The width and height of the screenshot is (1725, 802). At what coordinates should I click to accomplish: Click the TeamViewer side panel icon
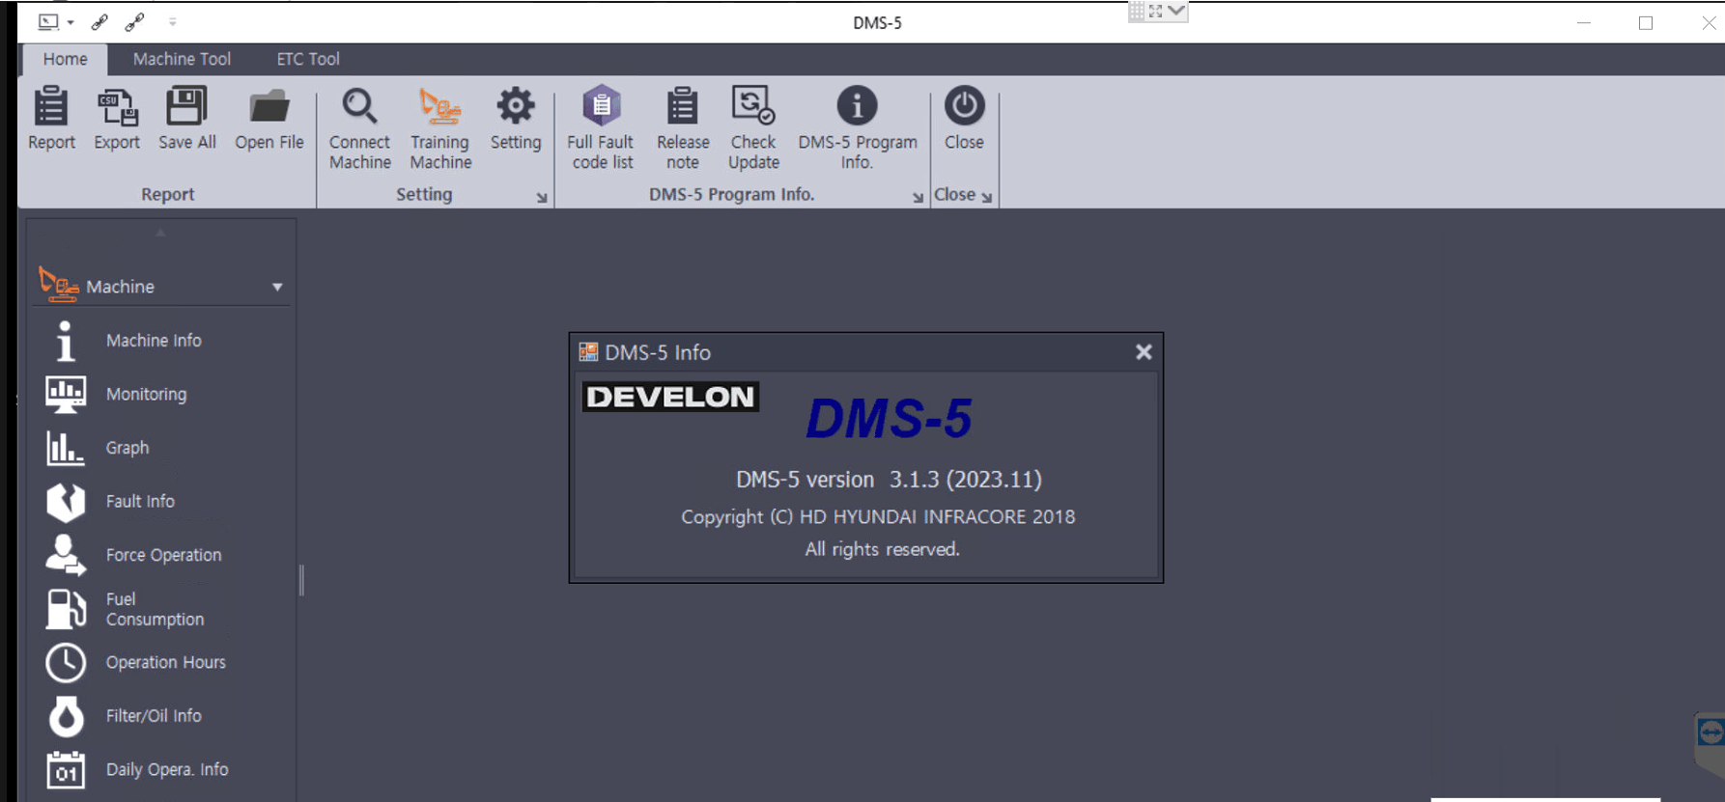1710,733
